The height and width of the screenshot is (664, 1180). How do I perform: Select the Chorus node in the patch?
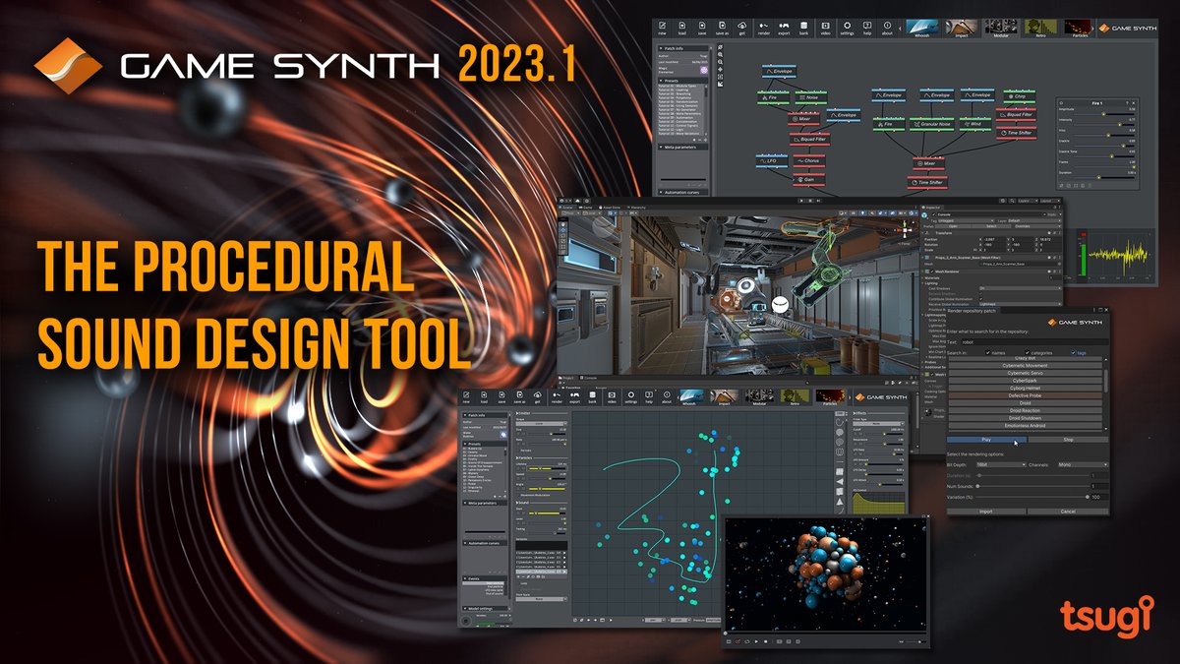(811, 160)
